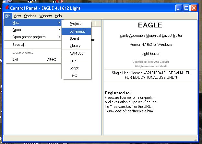Click the EAGLE icon in title bar
Screen dimensions: 202x144
7,8
